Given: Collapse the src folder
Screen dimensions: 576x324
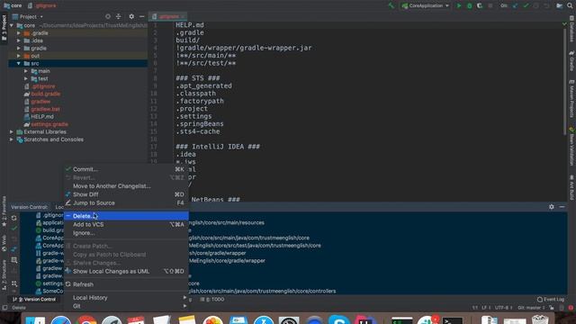Looking at the screenshot, I should (19, 64).
